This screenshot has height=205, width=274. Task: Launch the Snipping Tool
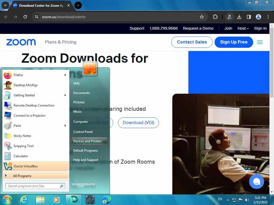(36, 146)
